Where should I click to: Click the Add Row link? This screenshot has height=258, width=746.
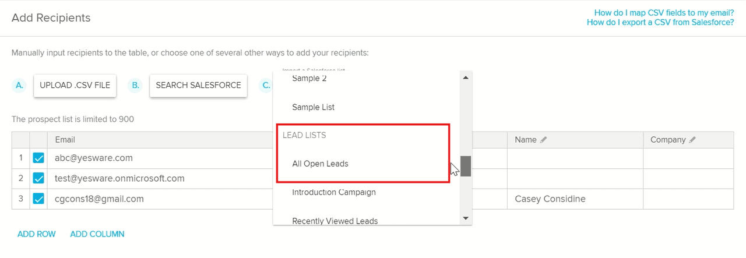point(37,234)
